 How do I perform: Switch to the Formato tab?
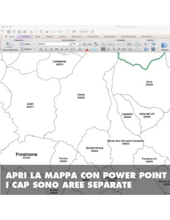point(25,37)
